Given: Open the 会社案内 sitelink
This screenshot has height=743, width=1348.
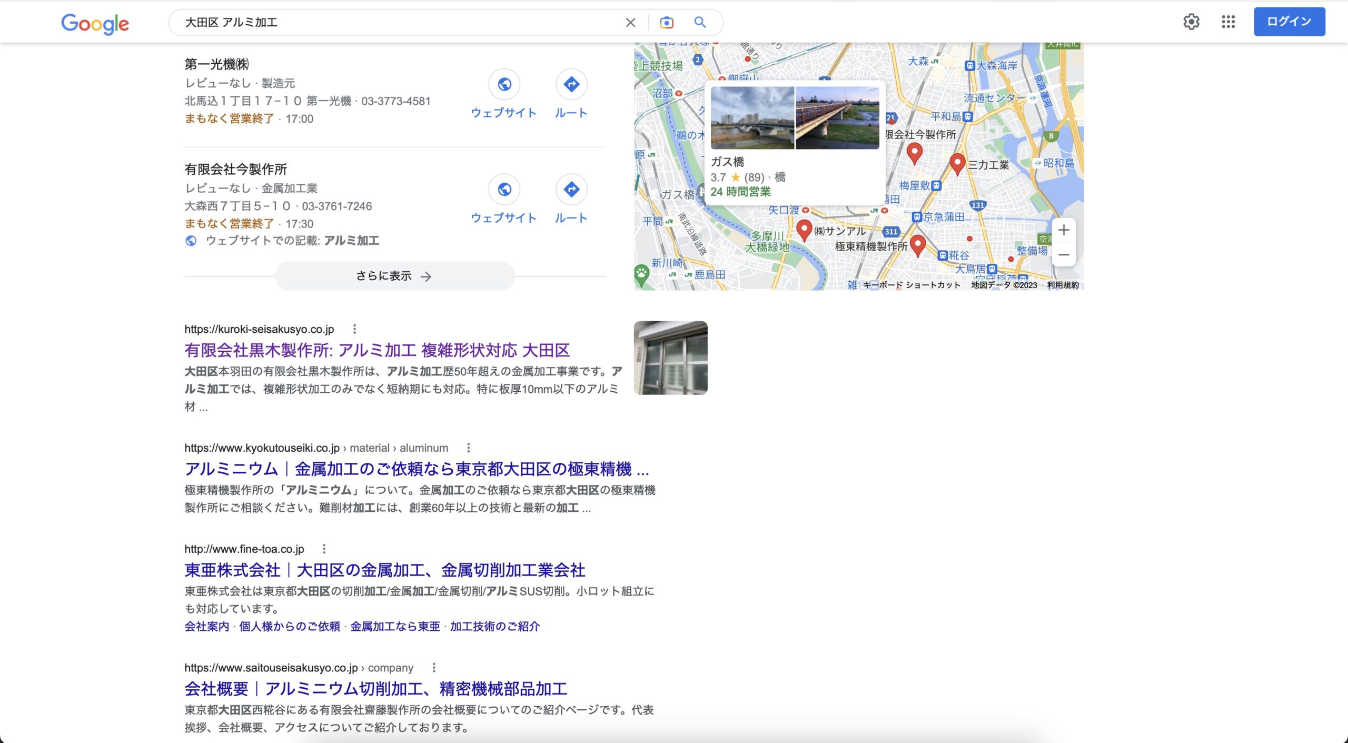Looking at the screenshot, I should 207,627.
